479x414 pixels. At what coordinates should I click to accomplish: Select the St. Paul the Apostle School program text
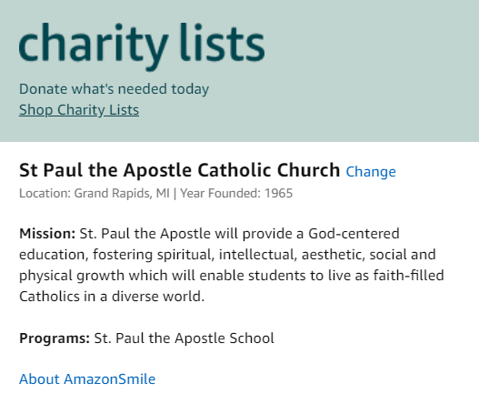(x=184, y=338)
